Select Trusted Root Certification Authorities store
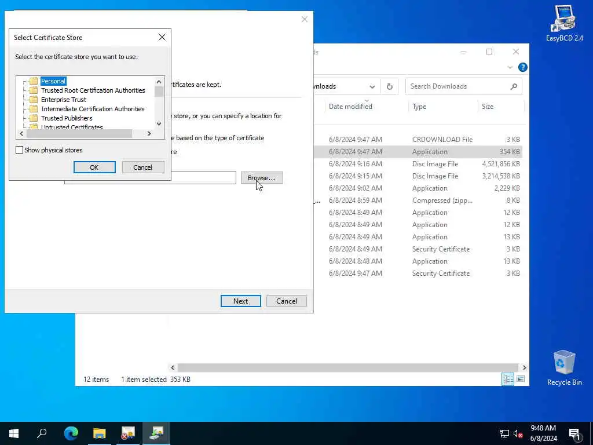This screenshot has width=593, height=445. pos(93,90)
